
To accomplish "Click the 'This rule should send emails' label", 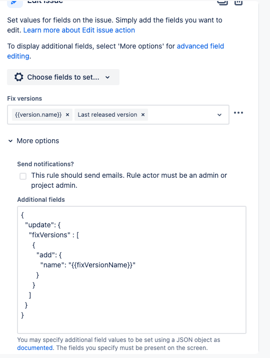I will 129,180.
